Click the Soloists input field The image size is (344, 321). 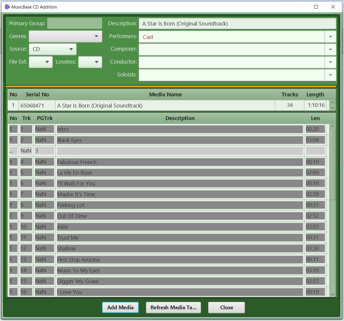coord(232,75)
